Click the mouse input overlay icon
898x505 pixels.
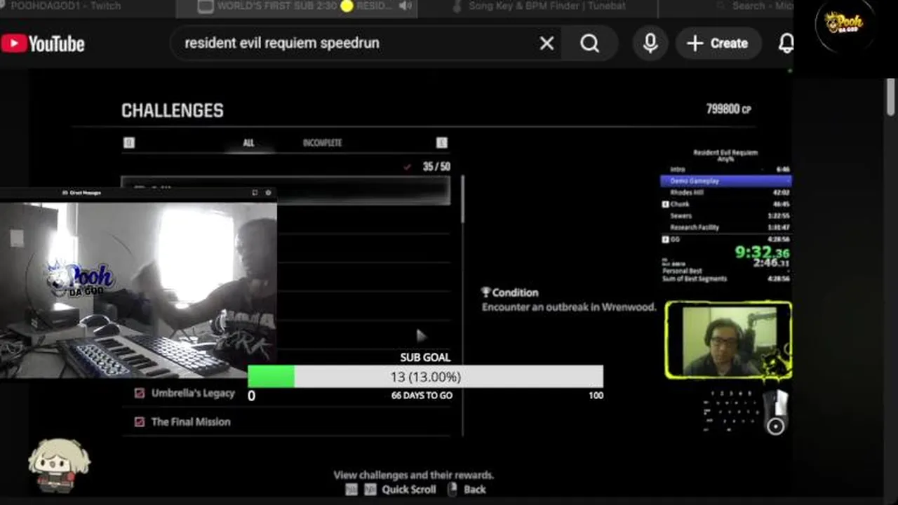point(776,412)
